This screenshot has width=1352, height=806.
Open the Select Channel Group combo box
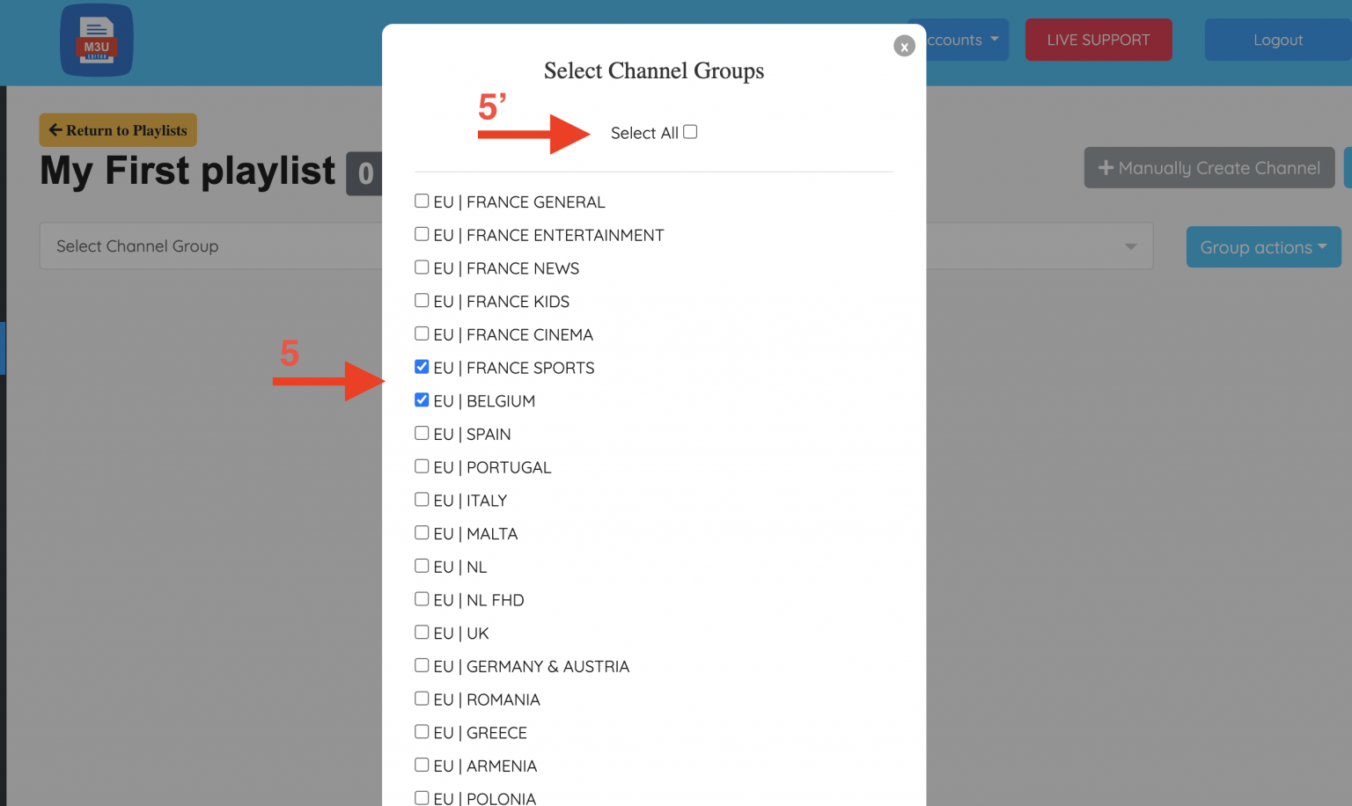(211, 246)
